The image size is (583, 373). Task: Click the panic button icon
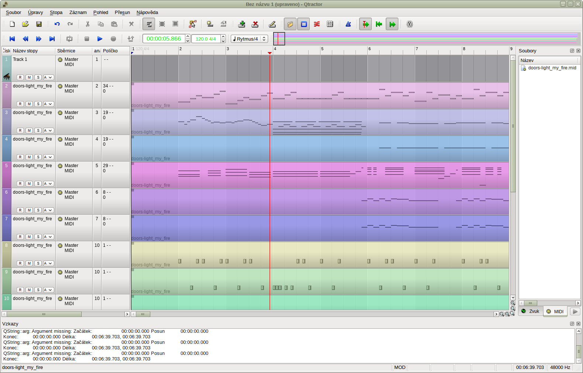point(409,24)
